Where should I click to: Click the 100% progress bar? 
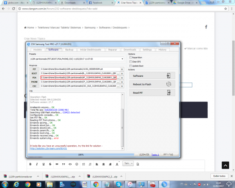81,155
